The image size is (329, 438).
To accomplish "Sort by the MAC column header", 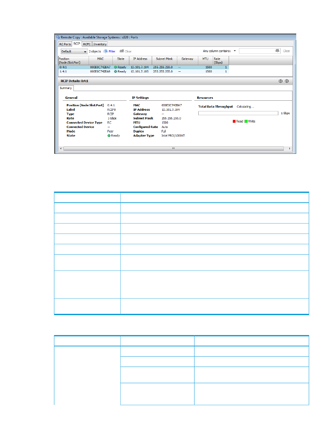I will point(101,60).
